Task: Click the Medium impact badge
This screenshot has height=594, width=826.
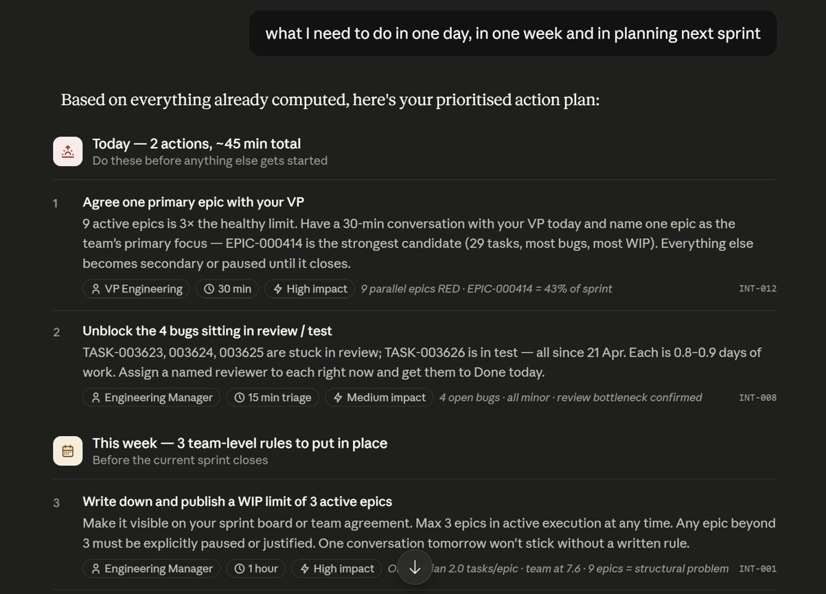Action: tap(379, 398)
